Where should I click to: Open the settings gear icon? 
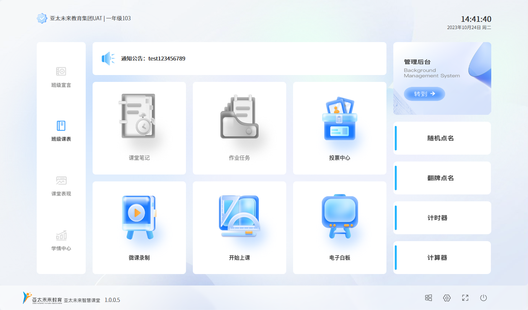coord(447,298)
